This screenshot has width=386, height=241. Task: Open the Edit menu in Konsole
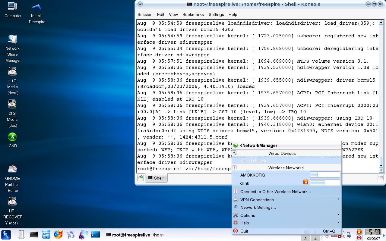(x=160, y=14)
